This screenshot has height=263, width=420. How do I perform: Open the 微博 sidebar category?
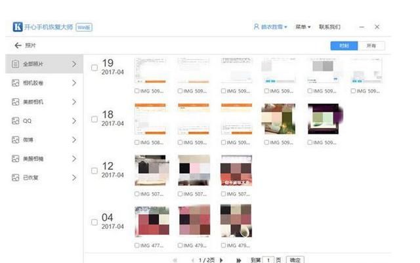click(44, 140)
